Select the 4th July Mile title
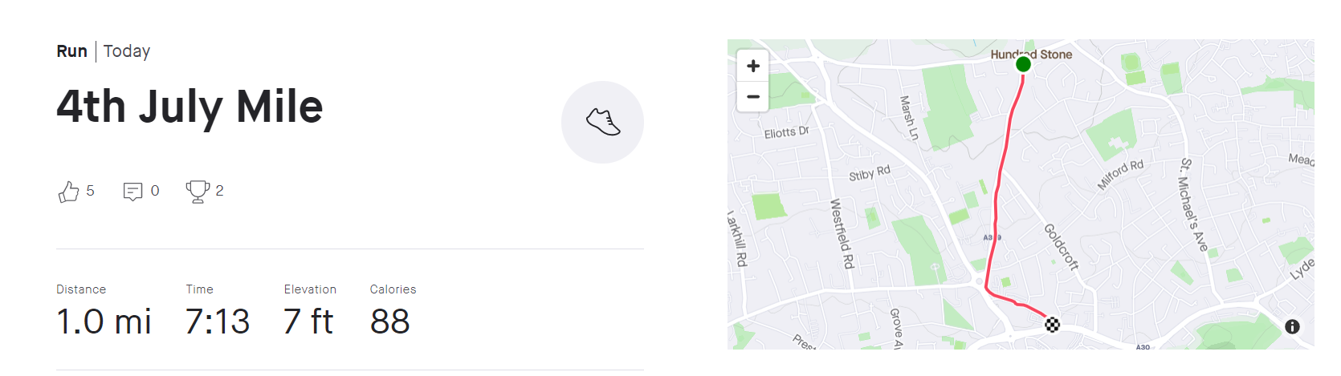The height and width of the screenshot is (376, 1341). click(190, 107)
